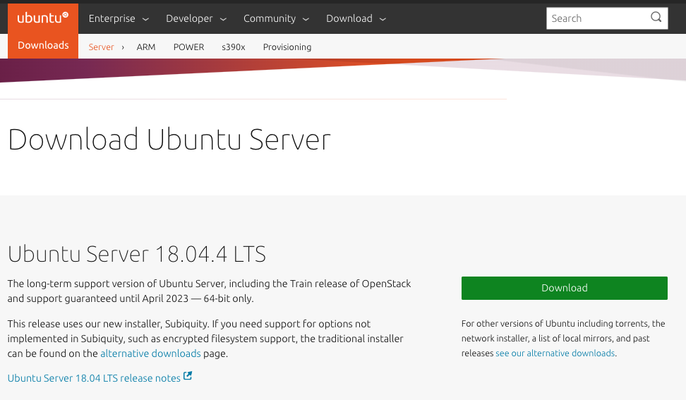Open the Community menu
Viewport: 686px width, 400px height.
(276, 18)
